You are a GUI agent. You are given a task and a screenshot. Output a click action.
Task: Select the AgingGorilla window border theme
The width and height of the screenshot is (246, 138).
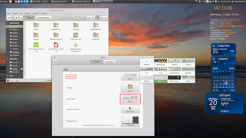(160, 62)
